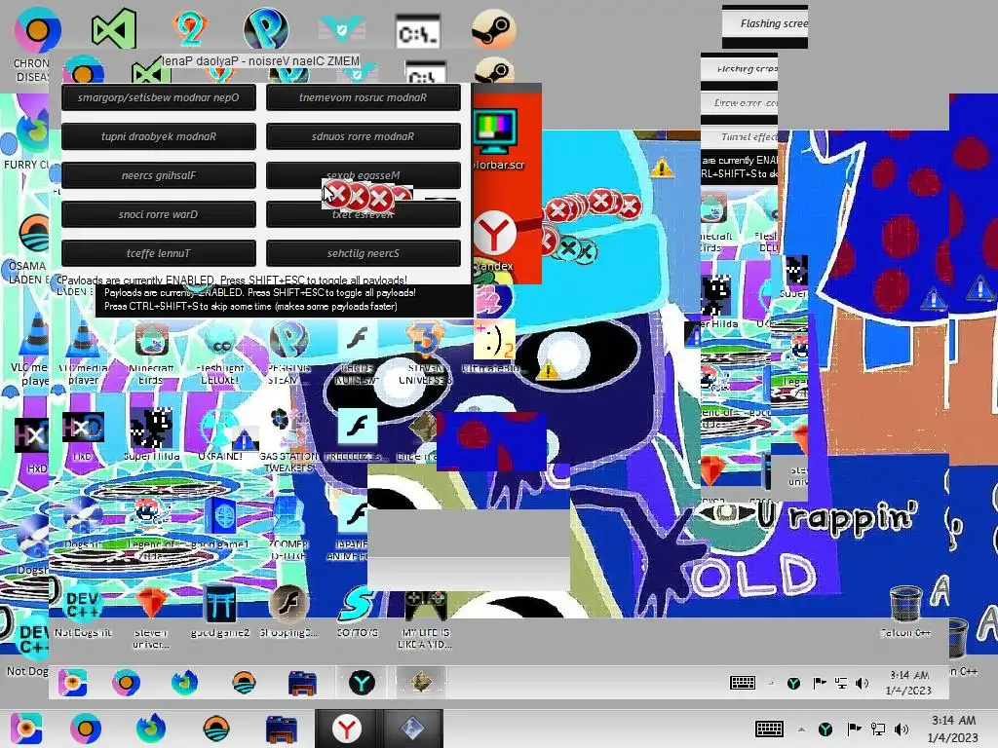Click the reversed MEMZ Clean Version panel title
The image size is (998, 748).
click(259, 61)
